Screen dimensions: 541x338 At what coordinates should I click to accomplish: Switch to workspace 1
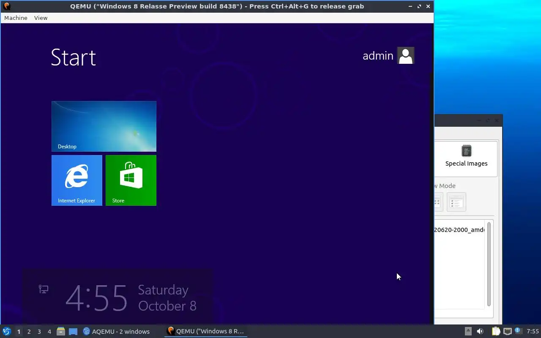(x=19, y=332)
